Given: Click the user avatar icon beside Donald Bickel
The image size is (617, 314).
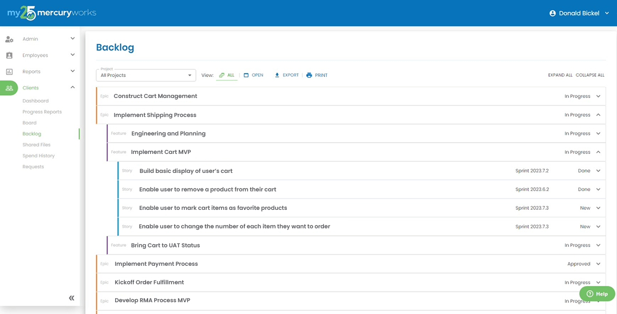Looking at the screenshot, I should point(553,13).
